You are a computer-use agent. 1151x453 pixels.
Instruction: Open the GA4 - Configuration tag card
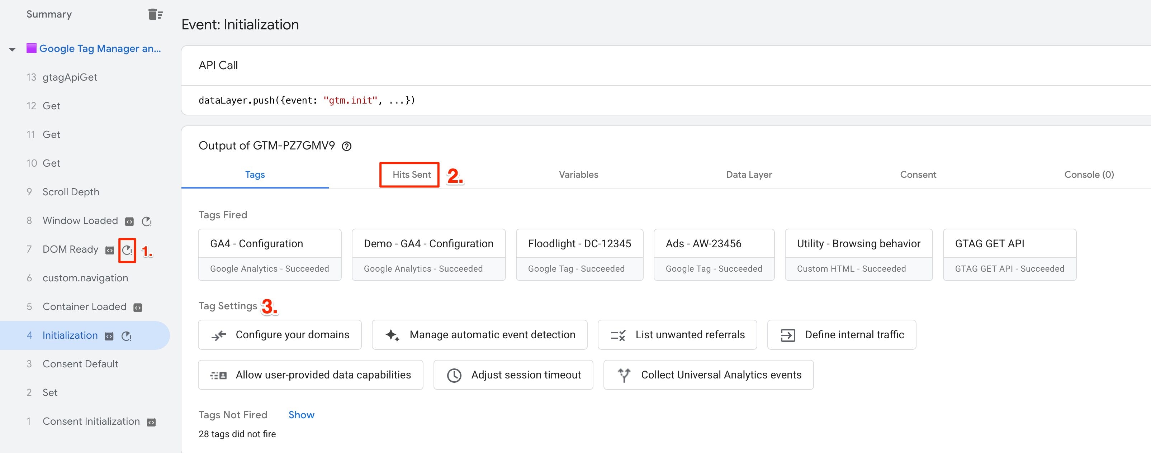pos(270,255)
